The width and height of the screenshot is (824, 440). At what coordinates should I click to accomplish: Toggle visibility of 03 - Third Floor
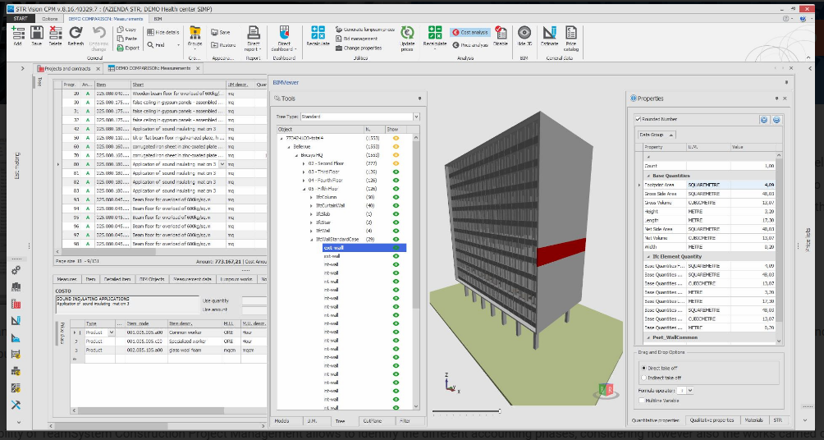pyautogui.click(x=396, y=173)
